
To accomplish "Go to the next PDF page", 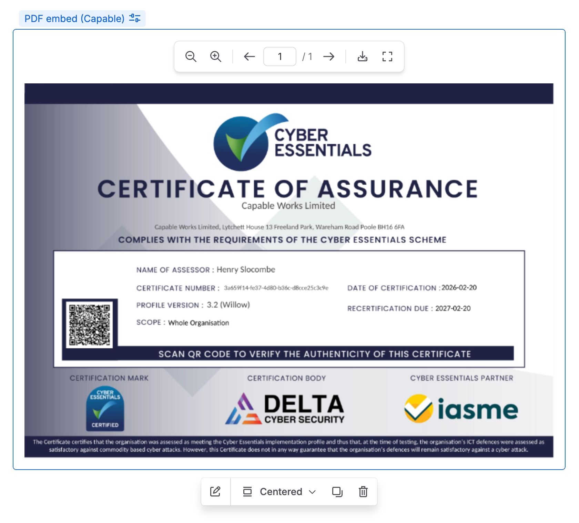I will click(329, 57).
